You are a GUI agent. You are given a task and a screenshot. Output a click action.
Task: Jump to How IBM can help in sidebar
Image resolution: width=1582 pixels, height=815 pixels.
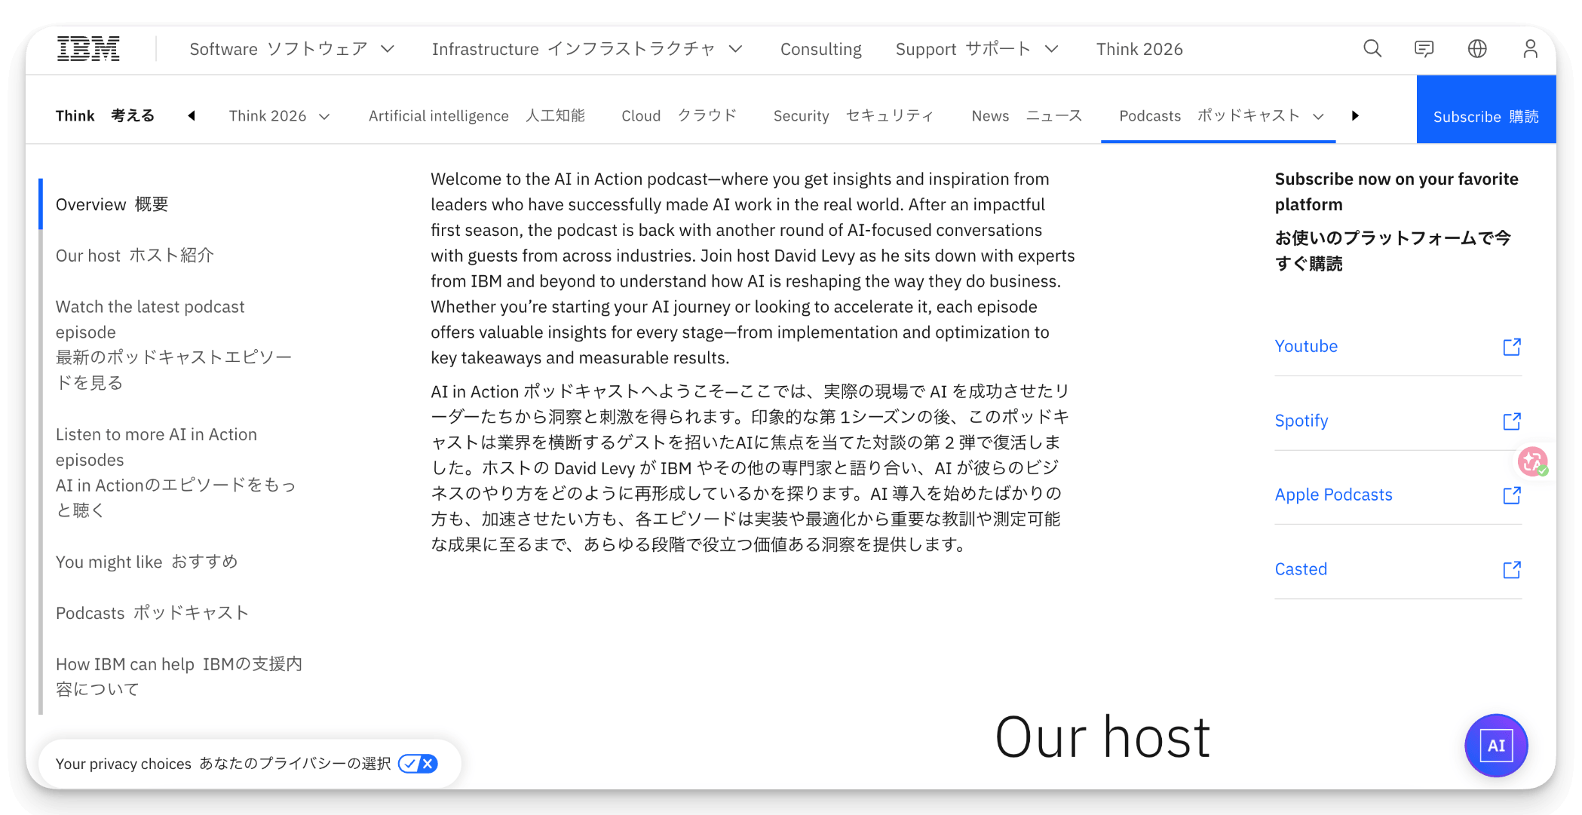pos(179,676)
